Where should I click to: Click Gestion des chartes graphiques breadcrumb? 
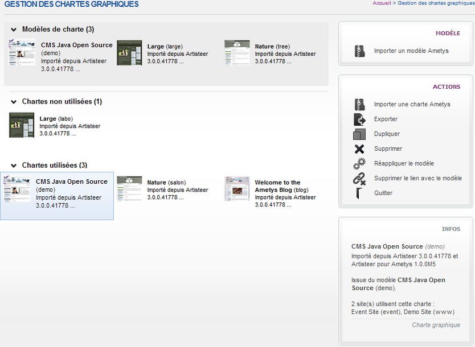[436, 3]
